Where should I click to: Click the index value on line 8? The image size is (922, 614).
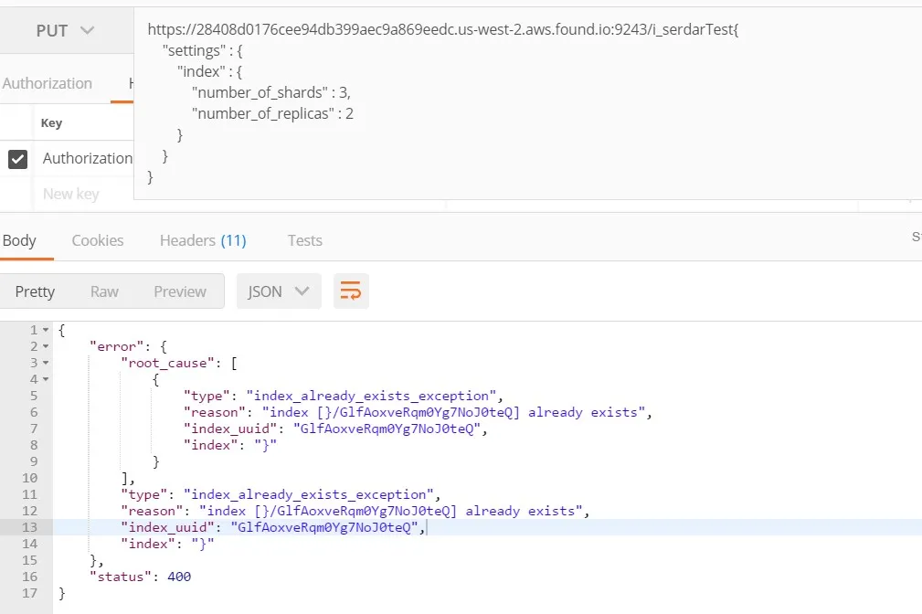tap(265, 445)
